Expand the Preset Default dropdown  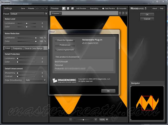pyautogui.click(x=46, y=14)
